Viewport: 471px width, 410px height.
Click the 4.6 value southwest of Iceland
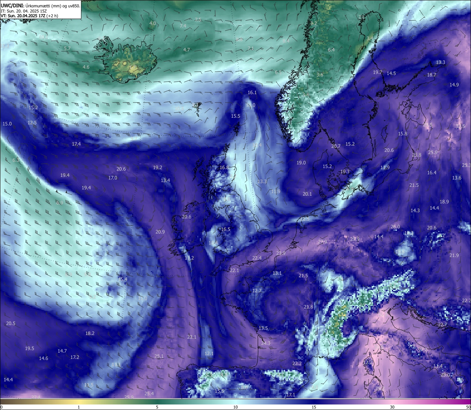click(86, 67)
